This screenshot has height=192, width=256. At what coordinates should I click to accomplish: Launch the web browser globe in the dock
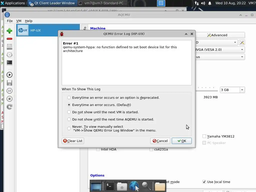click(134, 186)
